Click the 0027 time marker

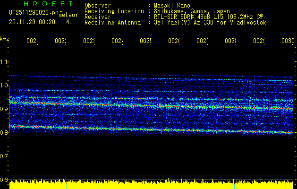[x=202, y=41]
